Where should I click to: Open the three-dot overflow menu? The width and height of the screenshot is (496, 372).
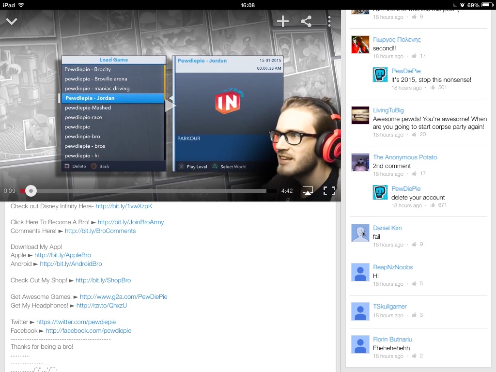(329, 21)
